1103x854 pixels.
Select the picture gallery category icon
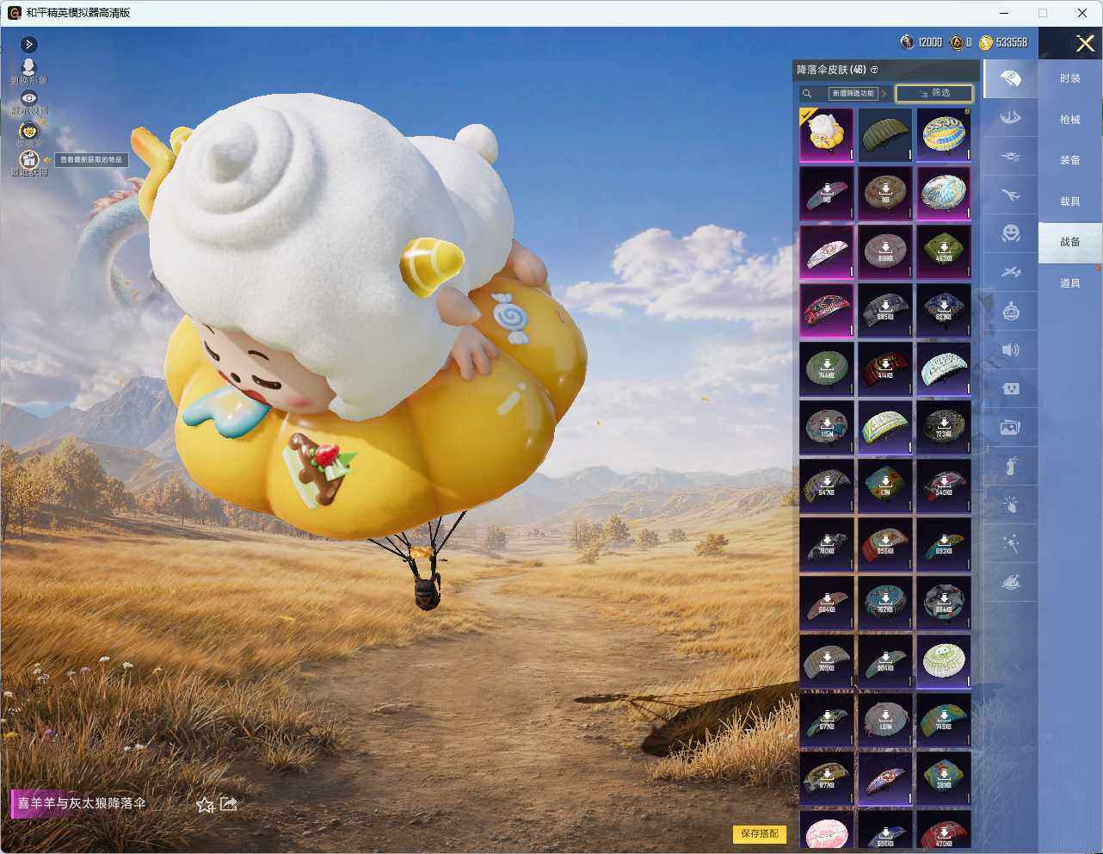pyautogui.click(x=1010, y=427)
